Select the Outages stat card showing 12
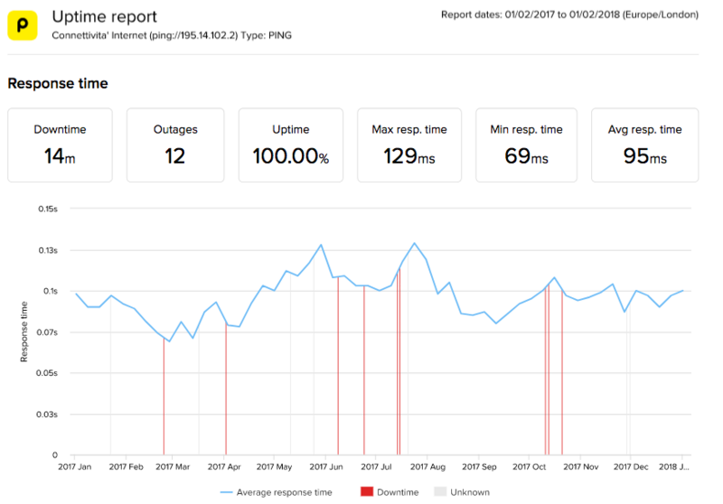The image size is (723, 504). [174, 145]
